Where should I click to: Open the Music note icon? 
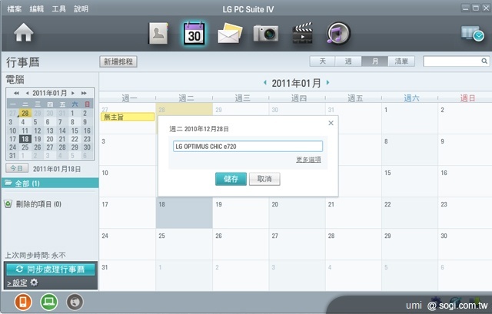tap(338, 33)
